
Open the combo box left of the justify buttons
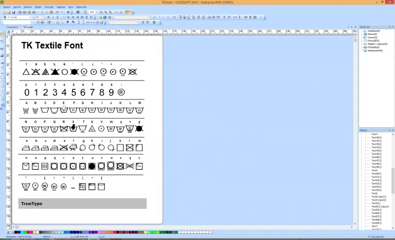pos(124,22)
